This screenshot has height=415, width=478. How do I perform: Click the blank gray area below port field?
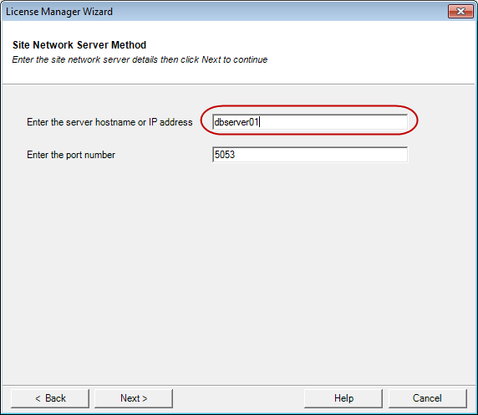point(238,269)
